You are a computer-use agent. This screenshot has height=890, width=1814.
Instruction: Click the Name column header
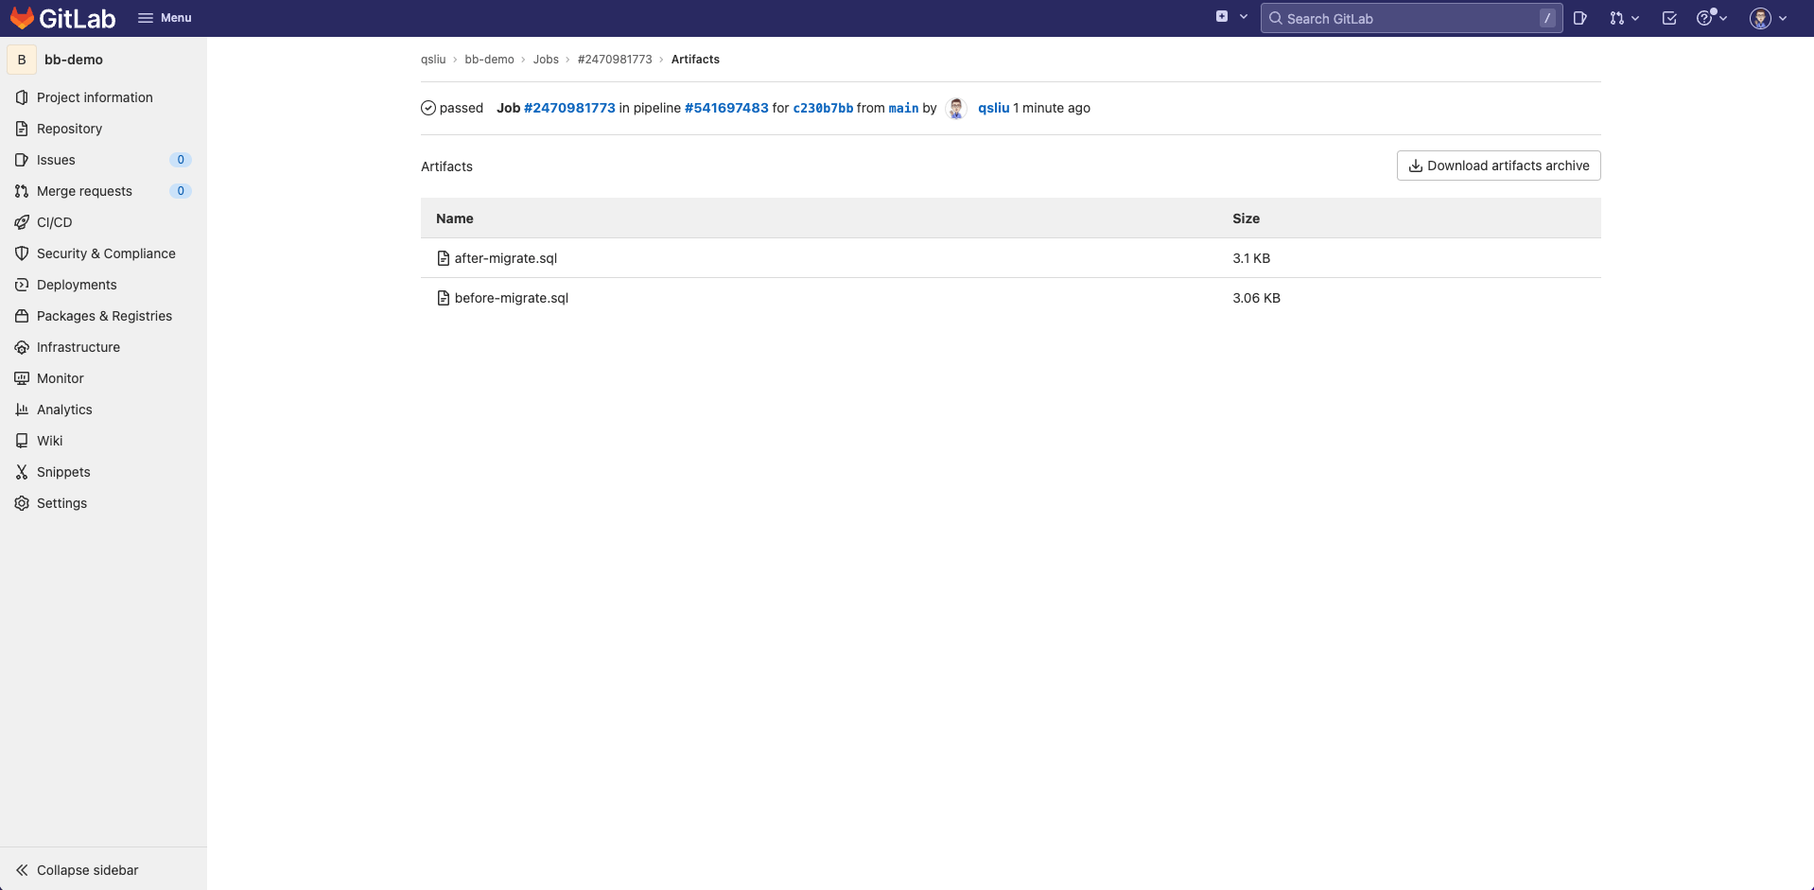click(x=454, y=218)
